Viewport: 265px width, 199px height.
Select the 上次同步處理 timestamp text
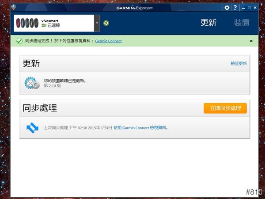coord(78,128)
